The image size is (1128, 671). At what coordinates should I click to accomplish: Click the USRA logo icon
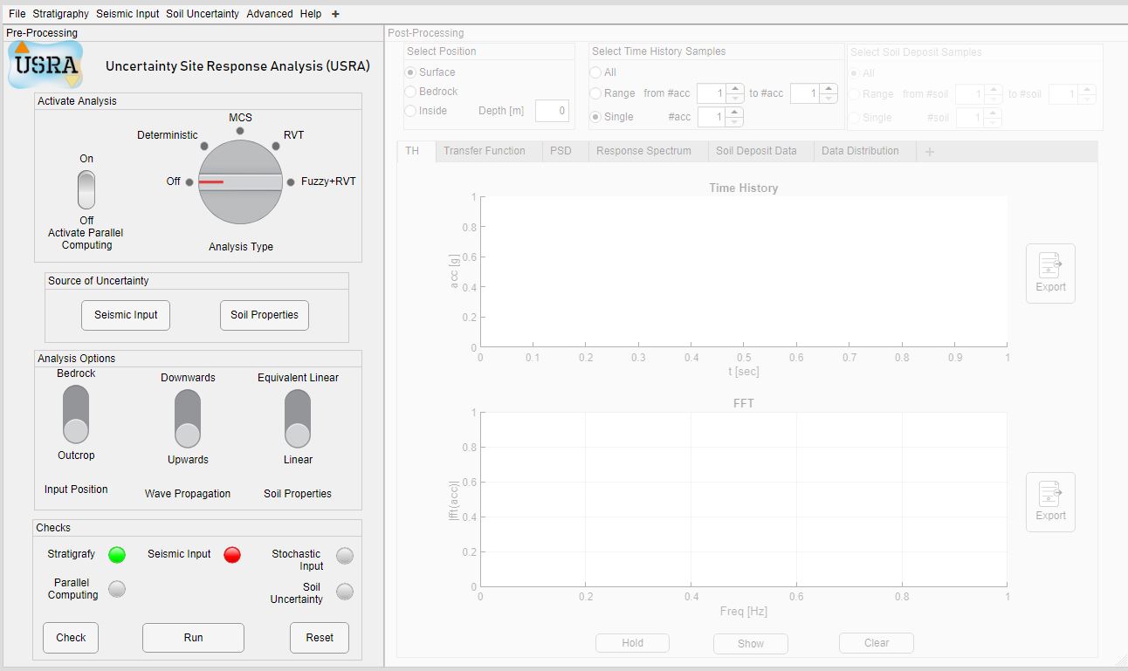click(45, 65)
